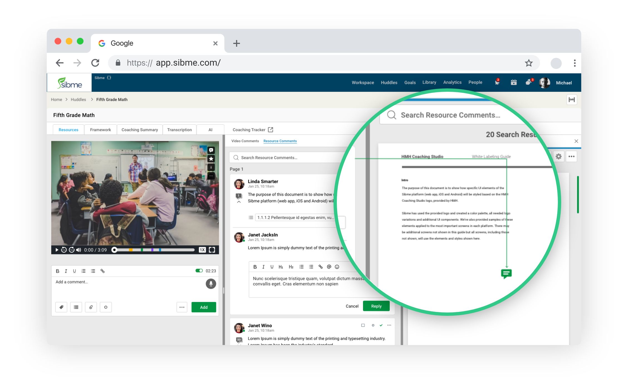Open more options on video overlay
The image size is (628, 392).
(x=211, y=176)
